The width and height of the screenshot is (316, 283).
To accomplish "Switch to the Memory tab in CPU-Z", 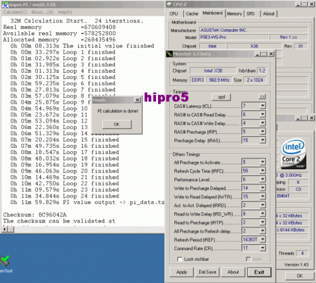I will point(234,14).
